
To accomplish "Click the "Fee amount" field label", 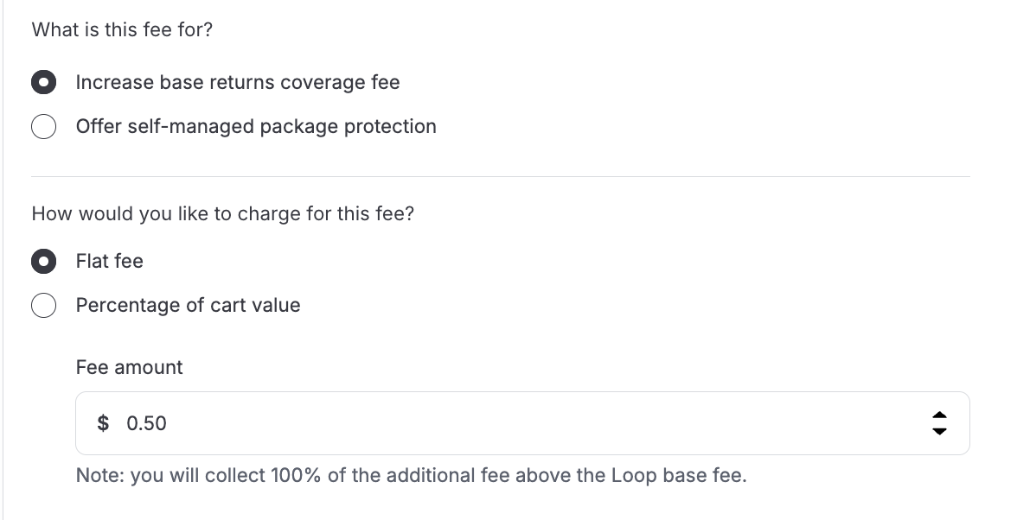I will pos(130,368).
